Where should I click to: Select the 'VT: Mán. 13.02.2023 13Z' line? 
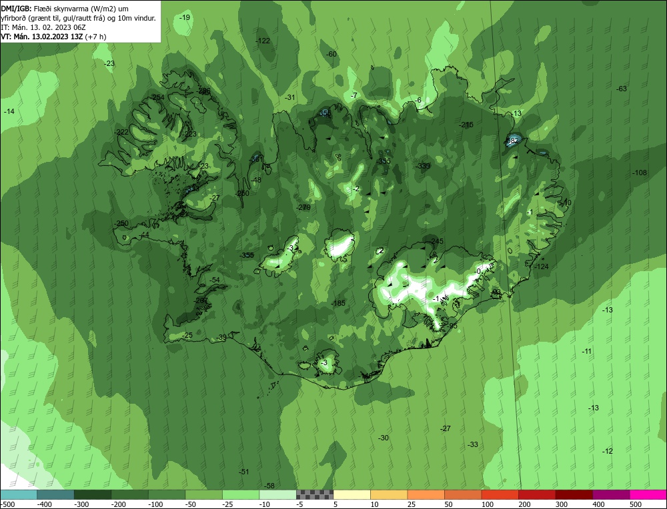(41, 37)
